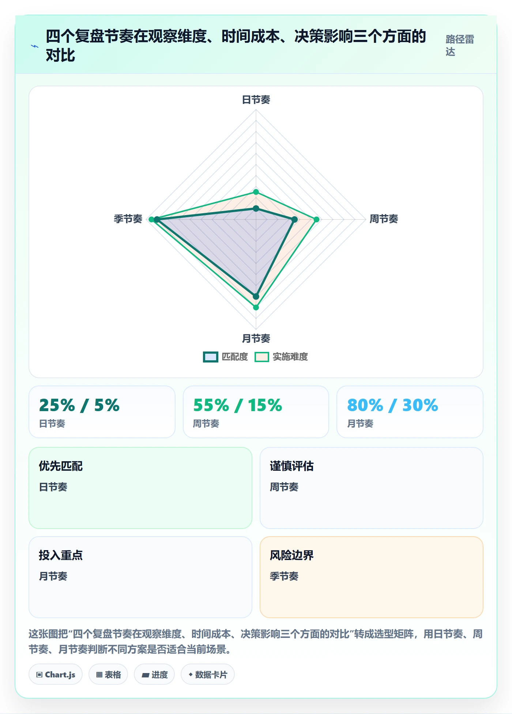Select the 25% / 5% 日节奏 card
This screenshot has width=512, height=714.
pyautogui.click(x=102, y=412)
